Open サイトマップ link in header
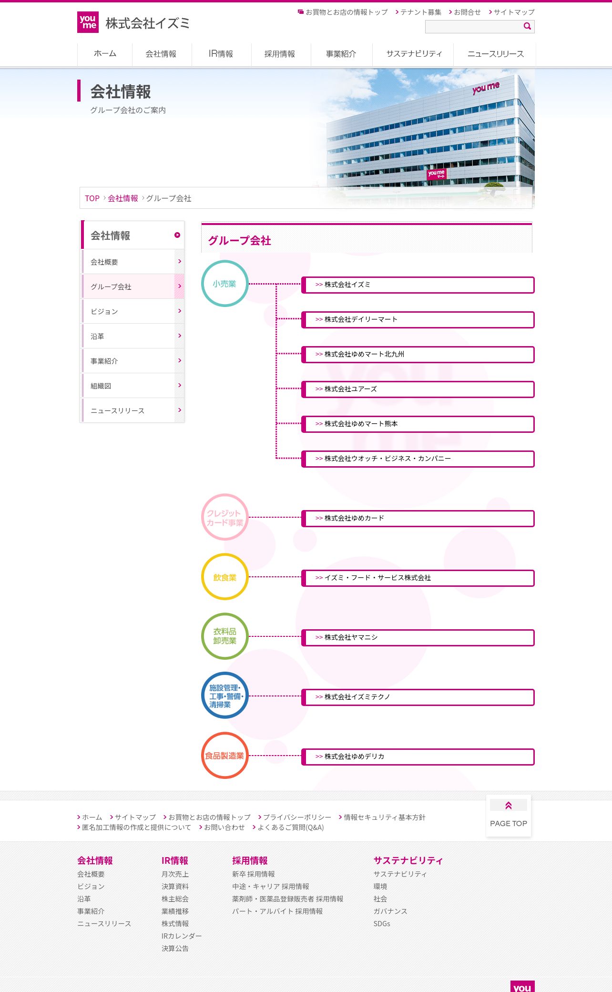Image resolution: width=612 pixels, height=992 pixels. 514,12
